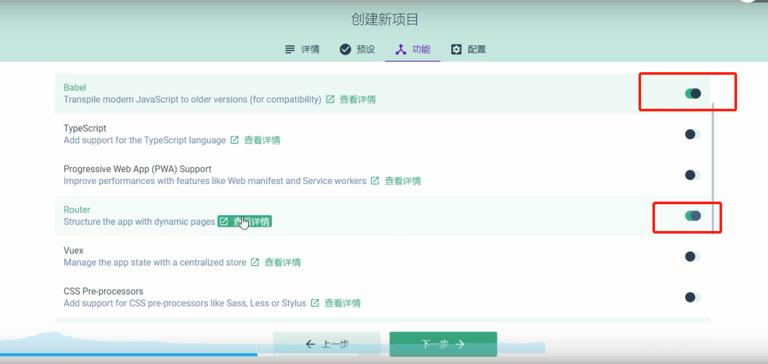Click the TypeScript feature title

pos(85,128)
